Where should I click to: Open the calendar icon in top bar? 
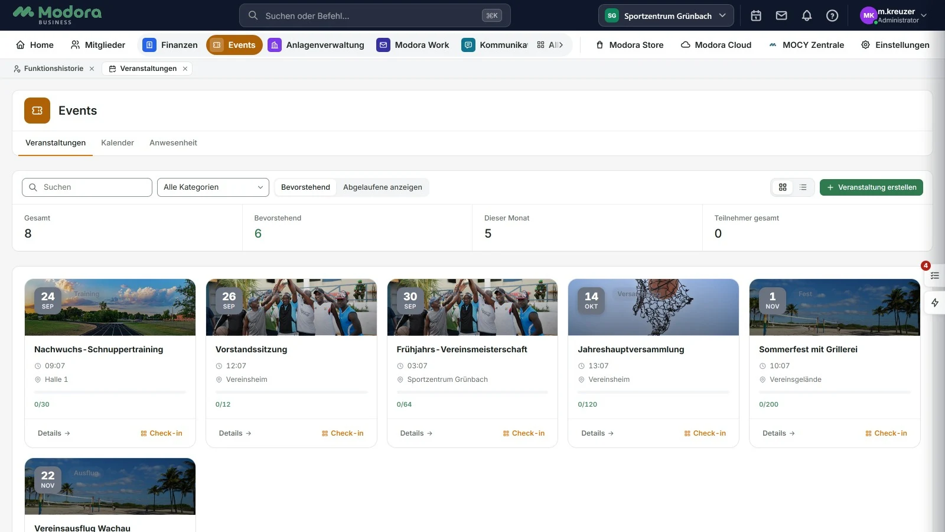click(x=756, y=16)
